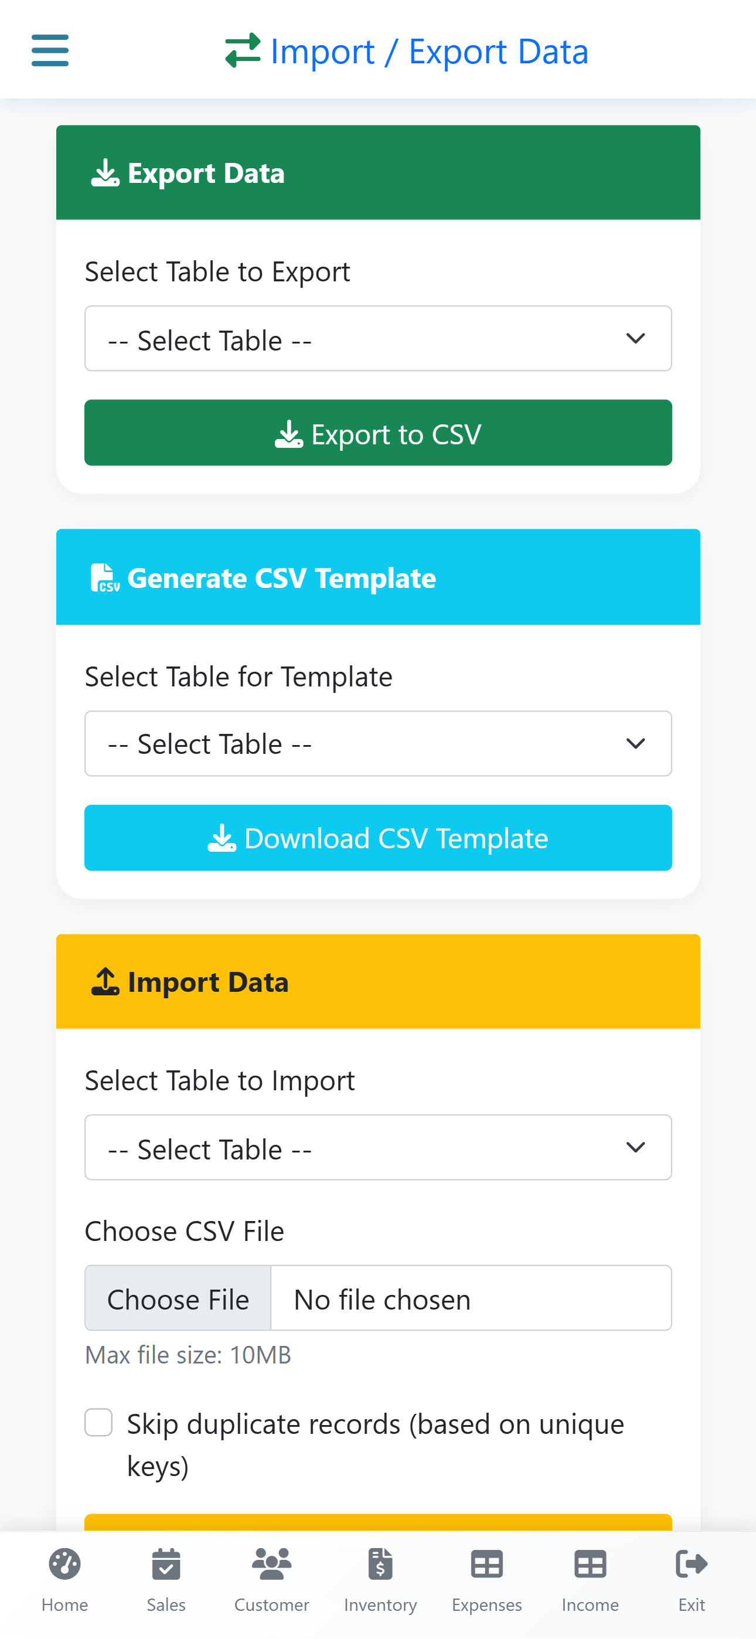Screen dimensions: 756x1639
Task: Click the import/export arrows icon in header
Action: point(243,50)
